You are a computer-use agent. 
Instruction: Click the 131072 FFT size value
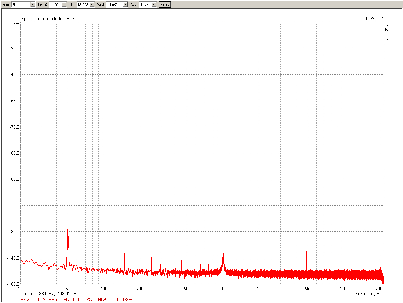click(83, 5)
